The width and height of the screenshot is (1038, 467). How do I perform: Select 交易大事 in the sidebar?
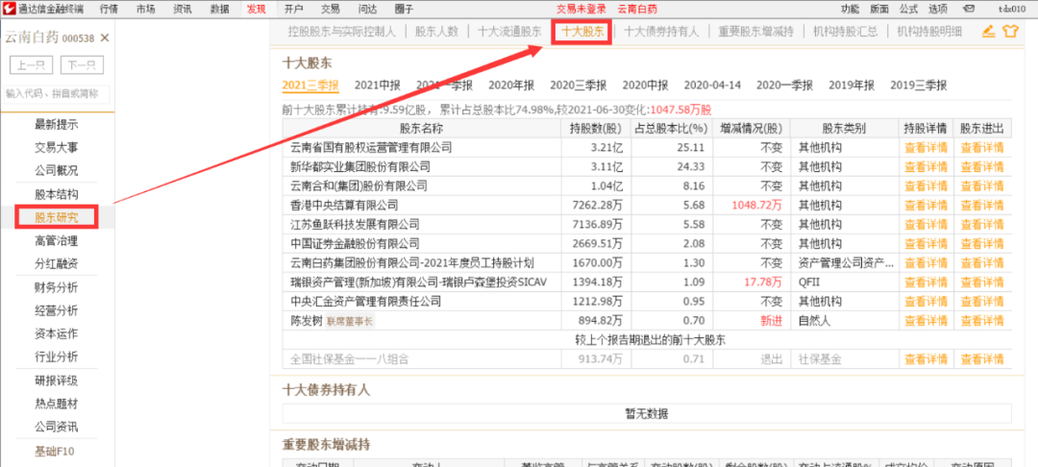57,148
